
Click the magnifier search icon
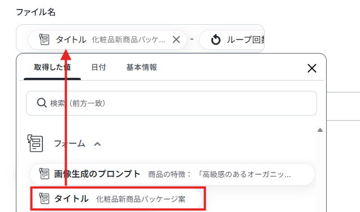42,103
